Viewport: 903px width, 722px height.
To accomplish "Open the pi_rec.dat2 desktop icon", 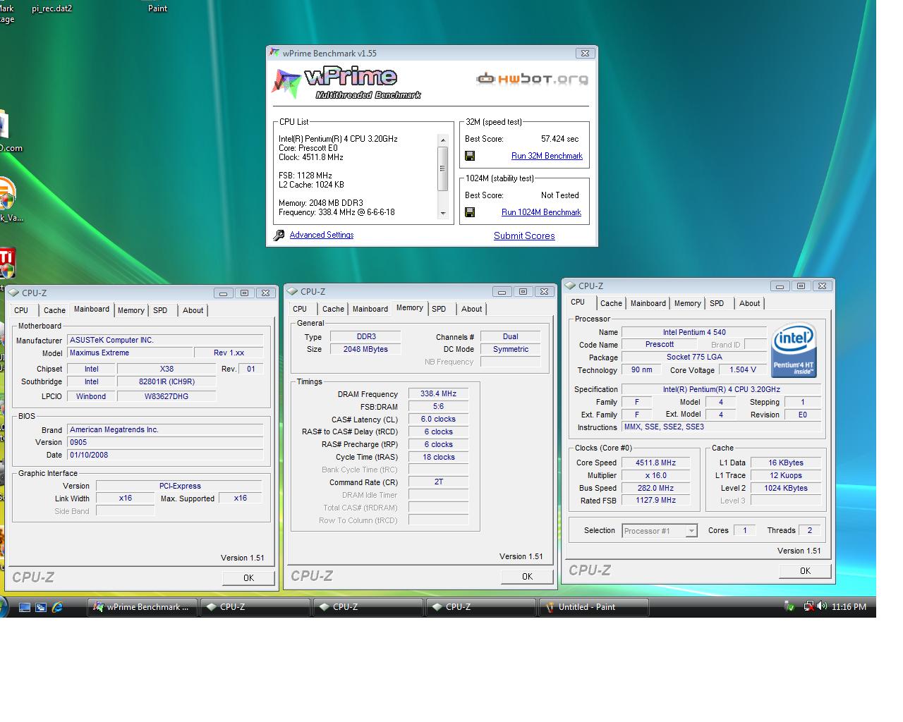I will pyautogui.click(x=52, y=8).
